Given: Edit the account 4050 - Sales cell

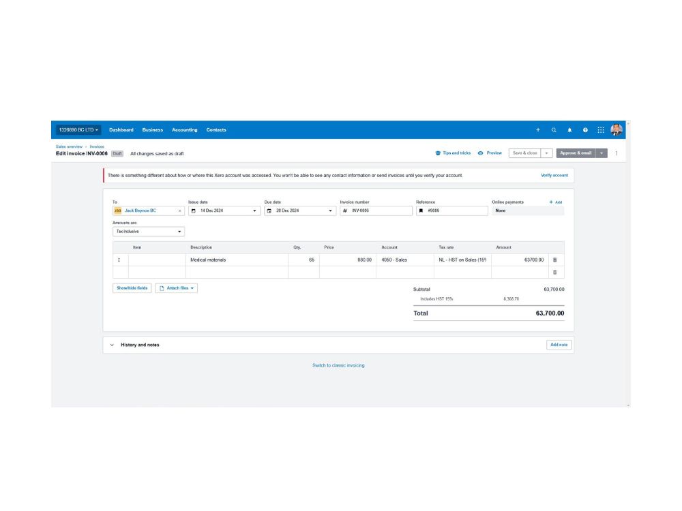Looking at the screenshot, I should [x=405, y=260].
